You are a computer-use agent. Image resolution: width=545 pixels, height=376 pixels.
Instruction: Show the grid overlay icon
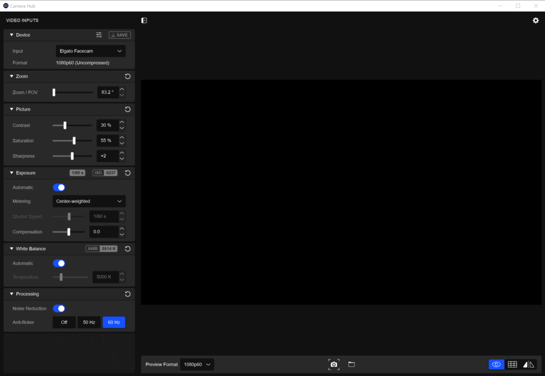[x=513, y=364]
